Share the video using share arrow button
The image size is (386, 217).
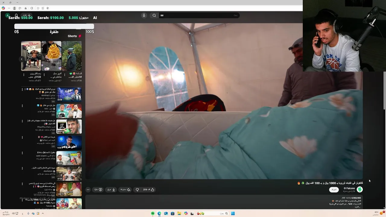point(125,190)
